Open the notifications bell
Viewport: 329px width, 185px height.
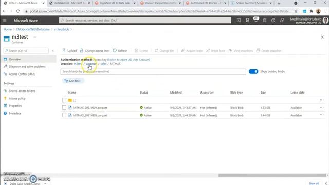[x=256, y=21]
